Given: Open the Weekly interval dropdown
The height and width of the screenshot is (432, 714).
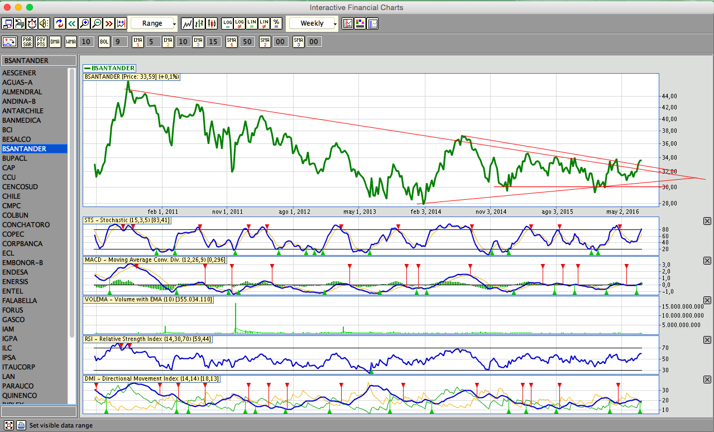Looking at the screenshot, I should pyautogui.click(x=313, y=23).
